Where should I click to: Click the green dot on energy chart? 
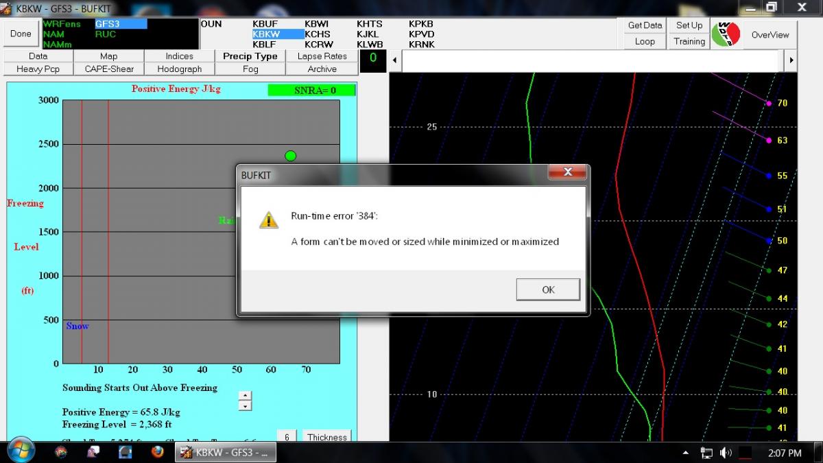pos(290,156)
